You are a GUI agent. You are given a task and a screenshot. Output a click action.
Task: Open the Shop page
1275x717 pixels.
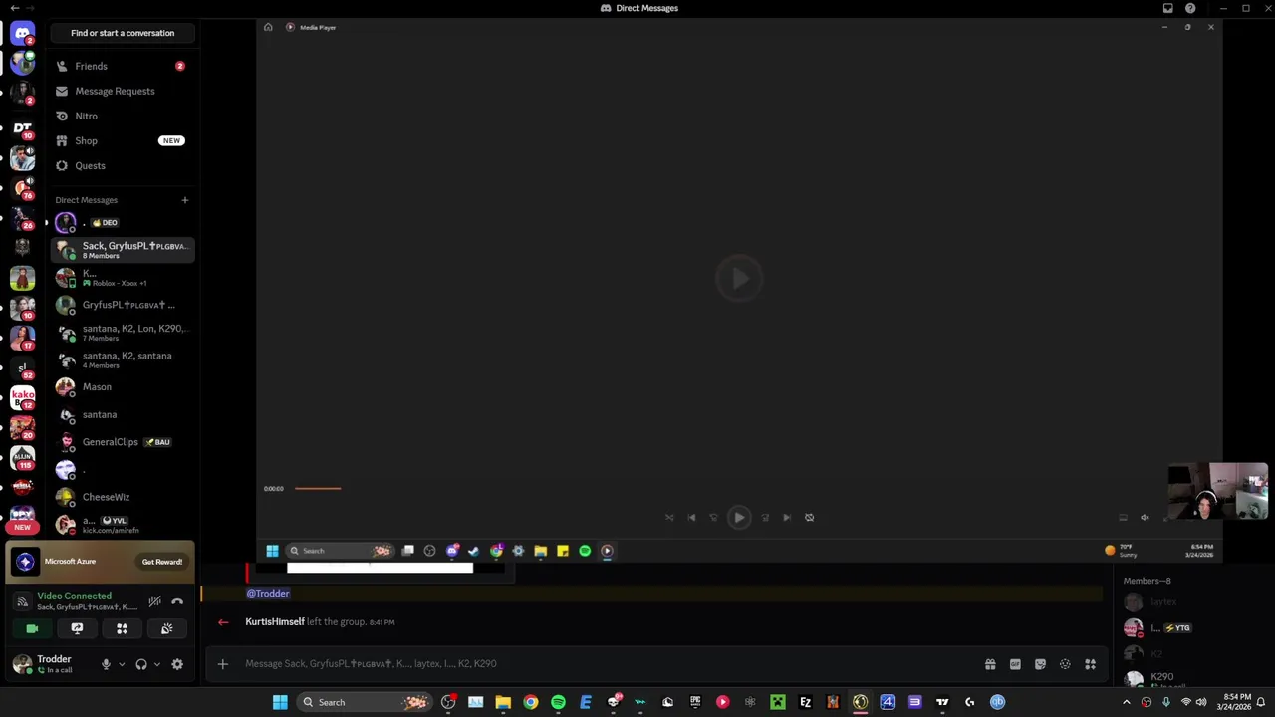click(x=122, y=140)
